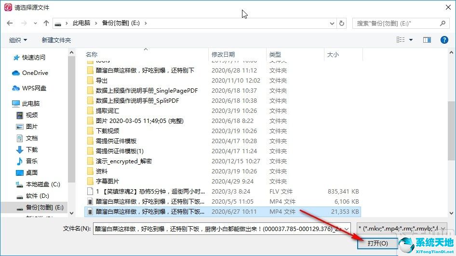Toggle the preview pane

[427, 40]
